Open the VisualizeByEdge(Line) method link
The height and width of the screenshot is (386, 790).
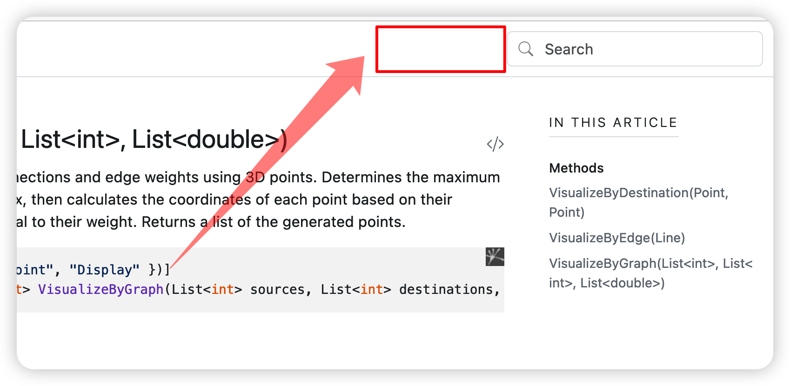[x=617, y=238]
